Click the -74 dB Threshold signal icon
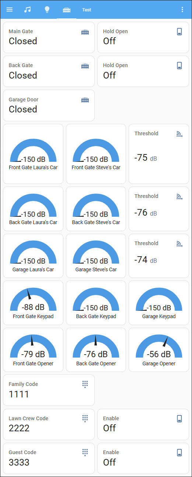 point(179,244)
